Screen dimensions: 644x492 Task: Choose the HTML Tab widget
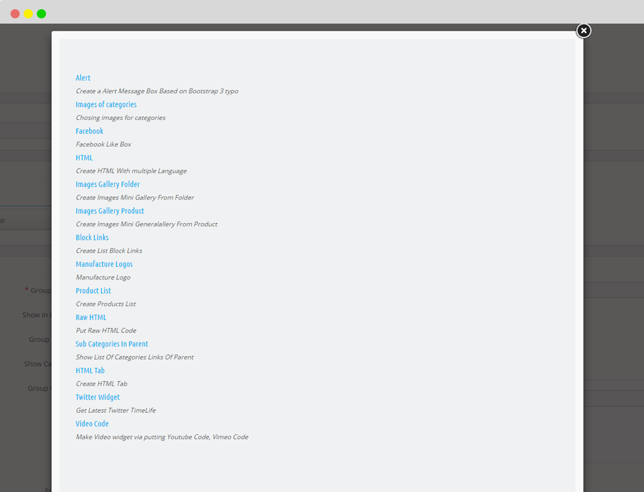[x=90, y=371]
